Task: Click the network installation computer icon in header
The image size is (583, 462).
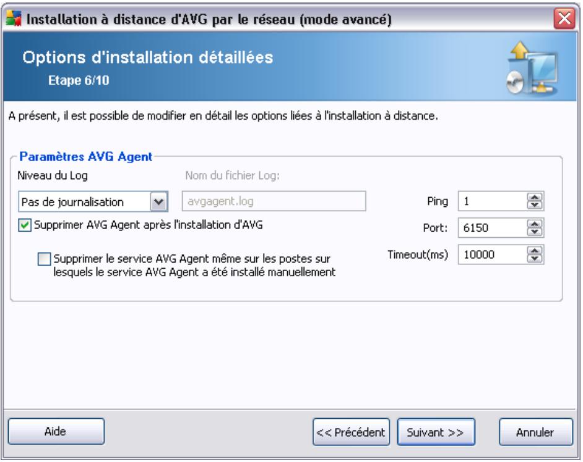Action: [x=532, y=68]
